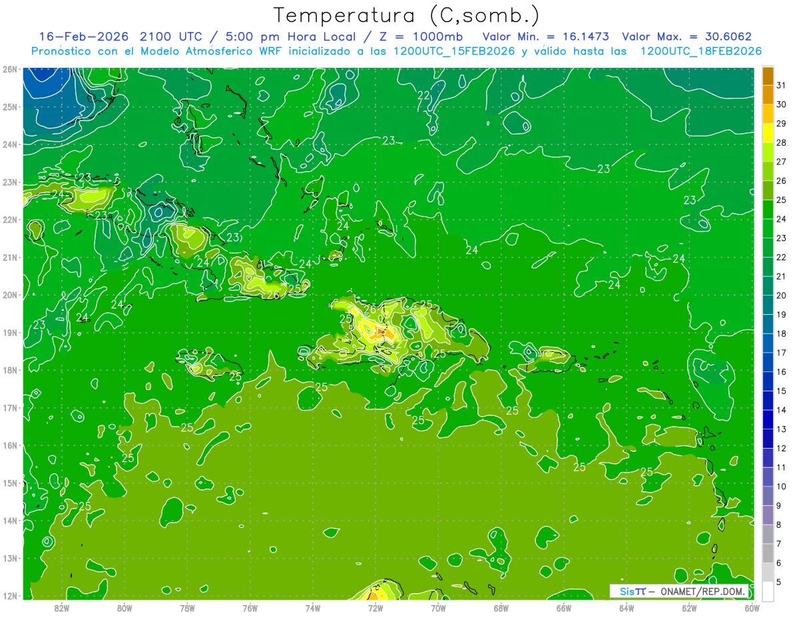Screen dimensions: 799x617
Task: Click the 26N latitude axis label
Action: pyautogui.click(x=9, y=69)
